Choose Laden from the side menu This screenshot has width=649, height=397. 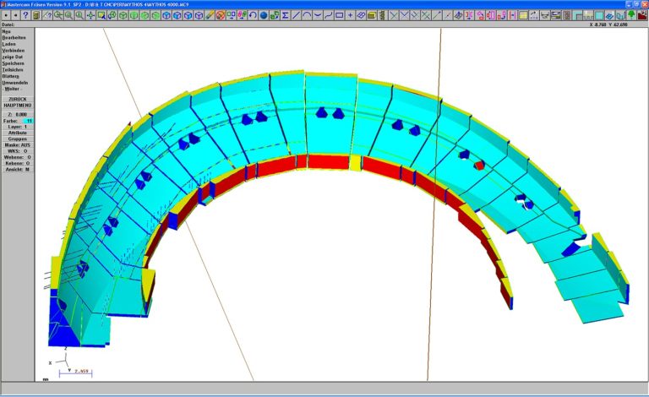[x=9, y=43]
